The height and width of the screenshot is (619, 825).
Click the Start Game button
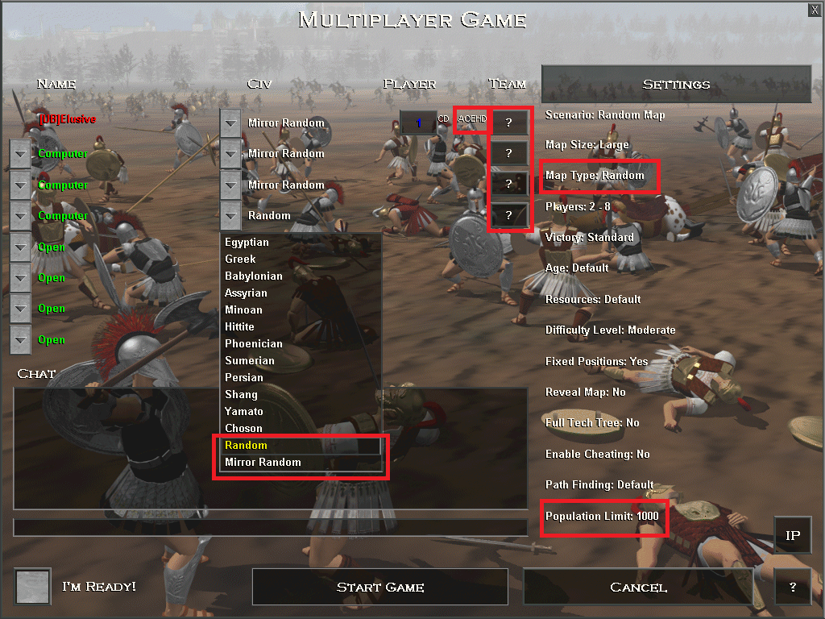380,587
